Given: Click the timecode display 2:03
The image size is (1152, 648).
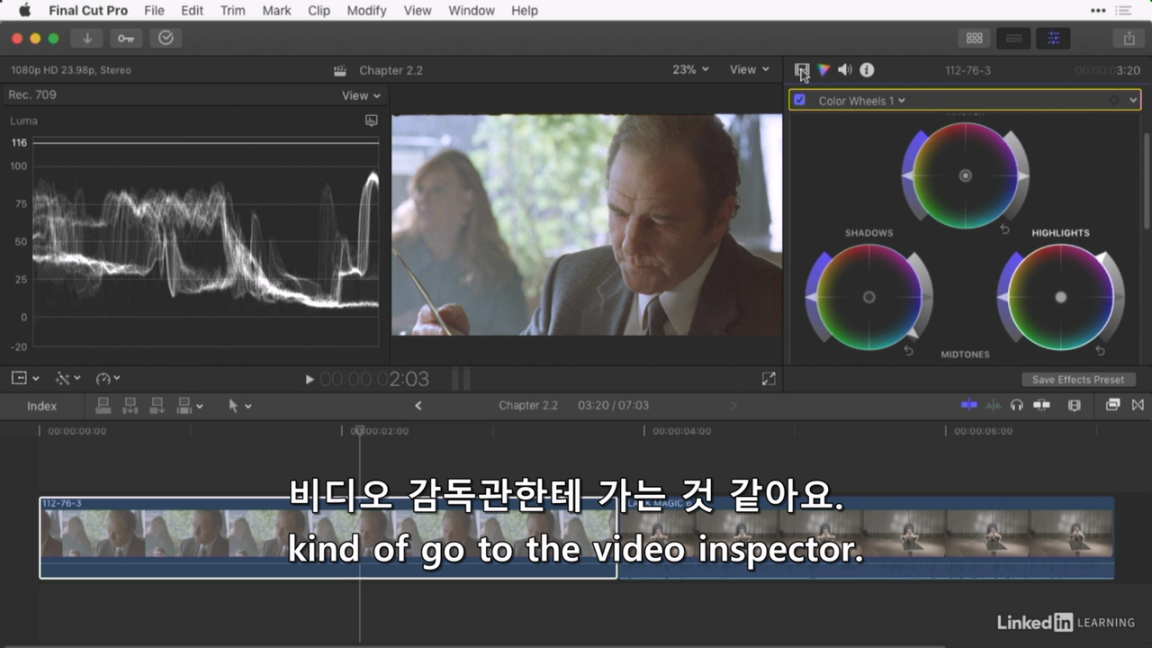Looking at the screenshot, I should 374,380.
